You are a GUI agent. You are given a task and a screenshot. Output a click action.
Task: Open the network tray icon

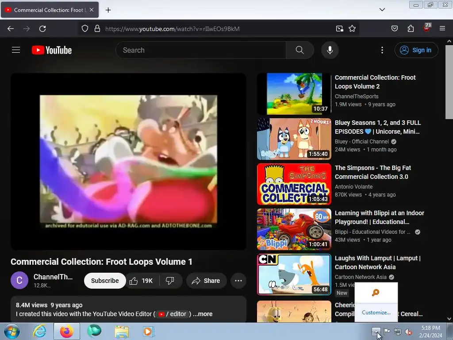pos(398,332)
